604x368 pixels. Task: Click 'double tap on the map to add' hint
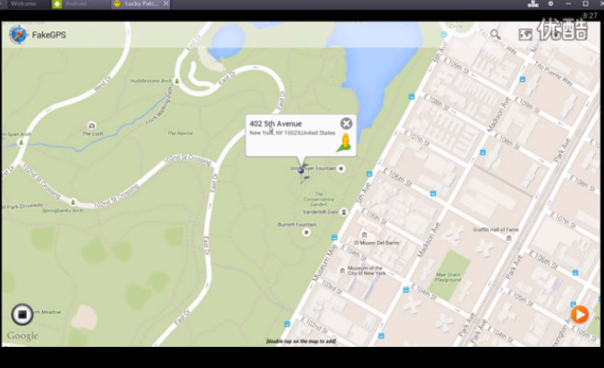pyautogui.click(x=301, y=341)
